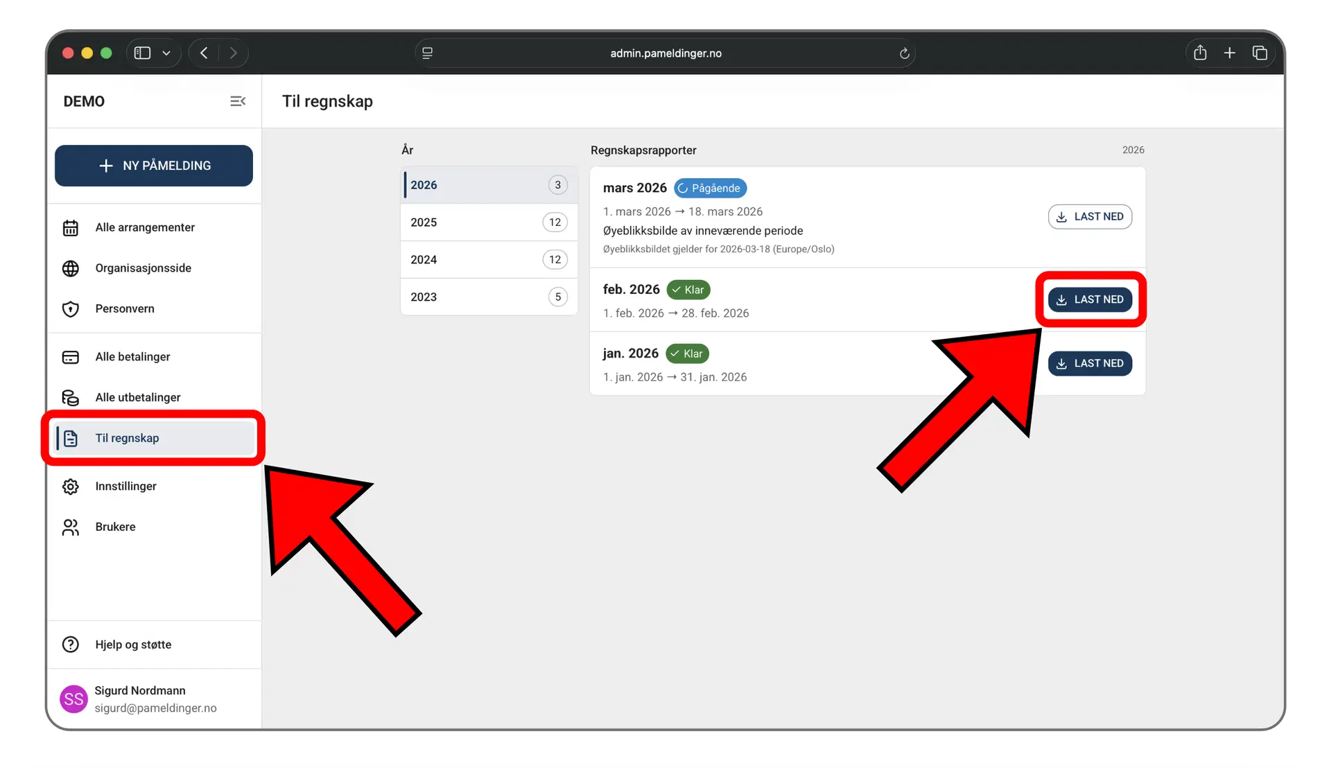Click the Hjelp og støtte question icon
Screen dimensions: 1331x768
pyautogui.click(x=71, y=645)
